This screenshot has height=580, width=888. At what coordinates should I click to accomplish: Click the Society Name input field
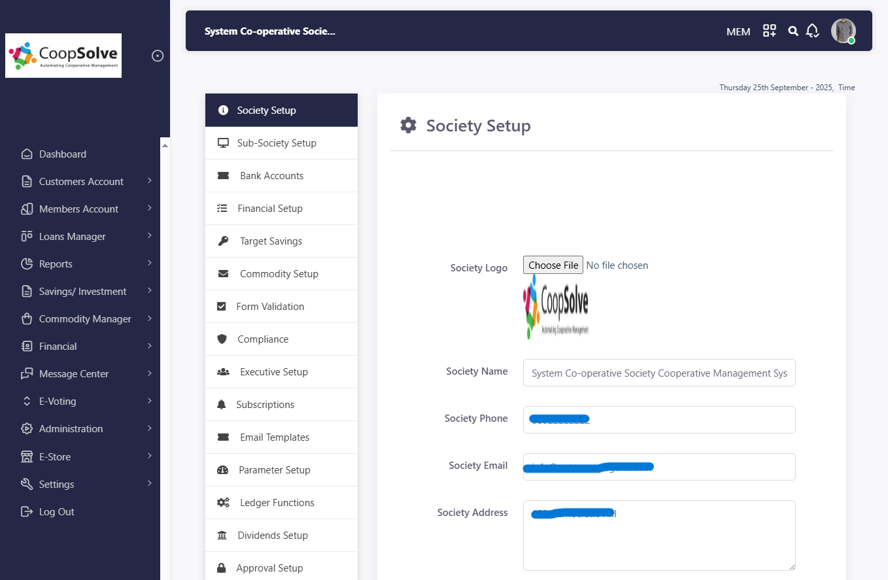tap(659, 373)
